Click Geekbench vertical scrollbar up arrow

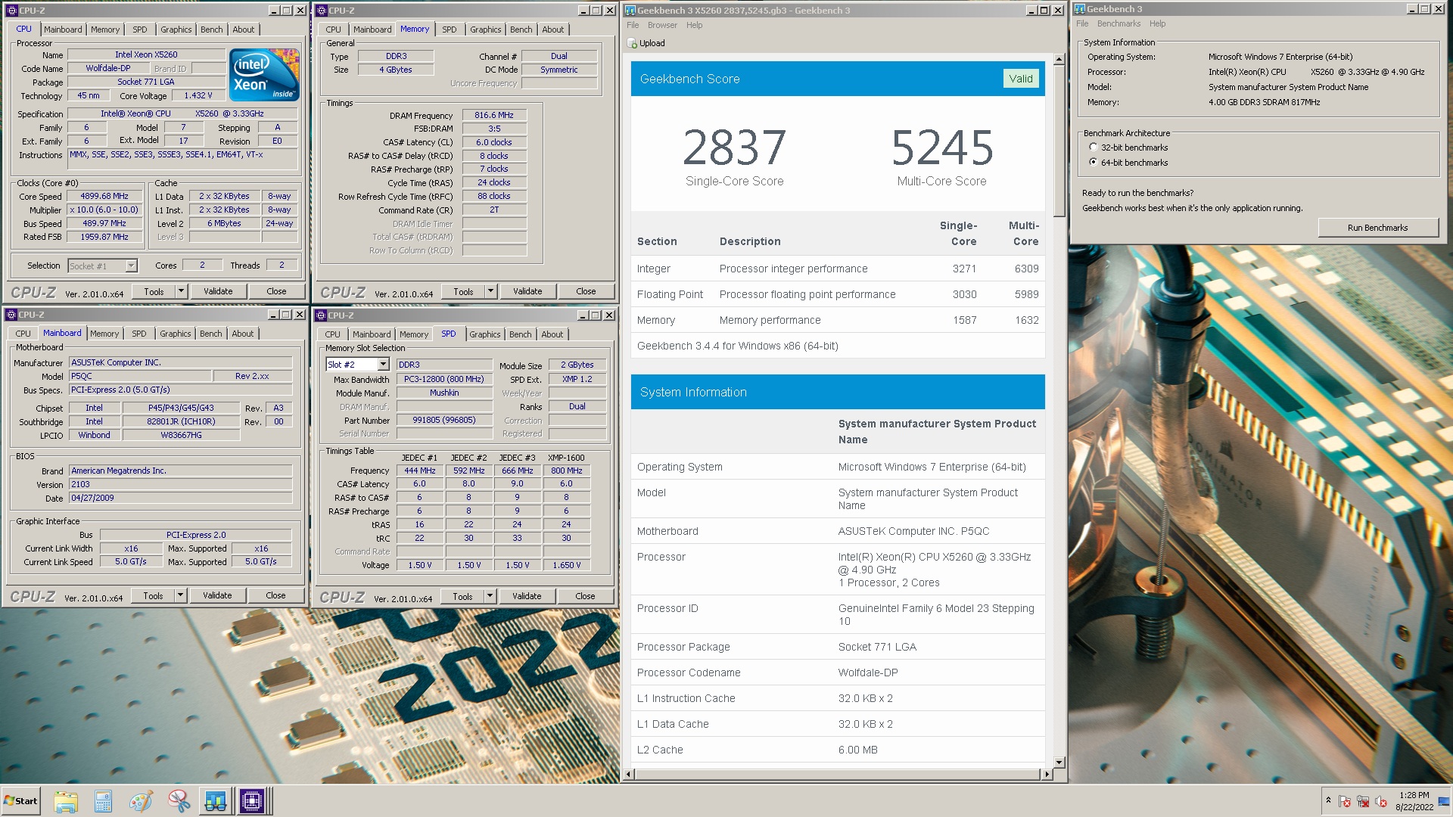1059,59
